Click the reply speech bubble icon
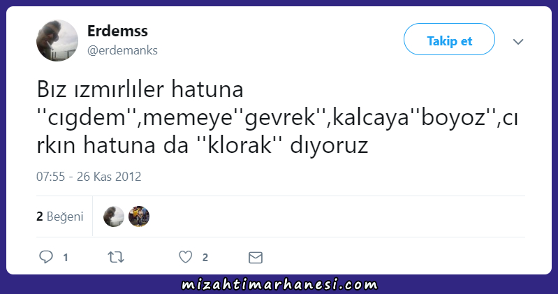The width and height of the screenshot is (558, 294). point(46,256)
